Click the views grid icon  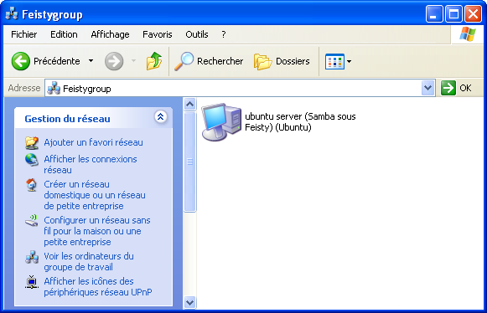(334, 61)
